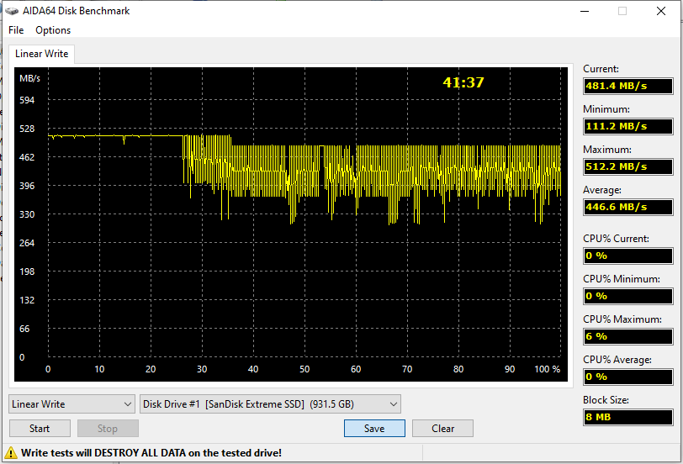Open the File menu
This screenshot has height=464, width=683.
[16, 30]
